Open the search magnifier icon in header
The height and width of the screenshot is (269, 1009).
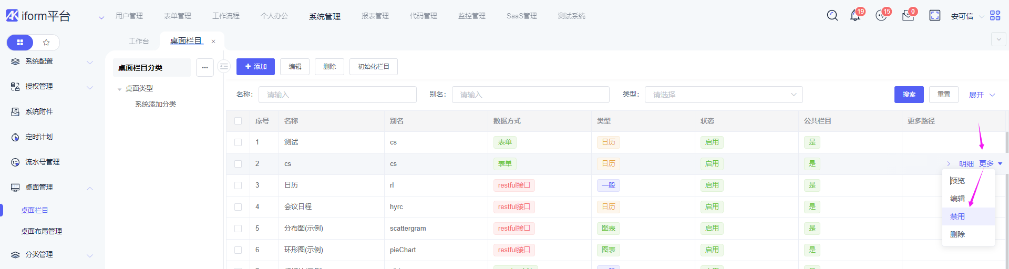tap(832, 16)
